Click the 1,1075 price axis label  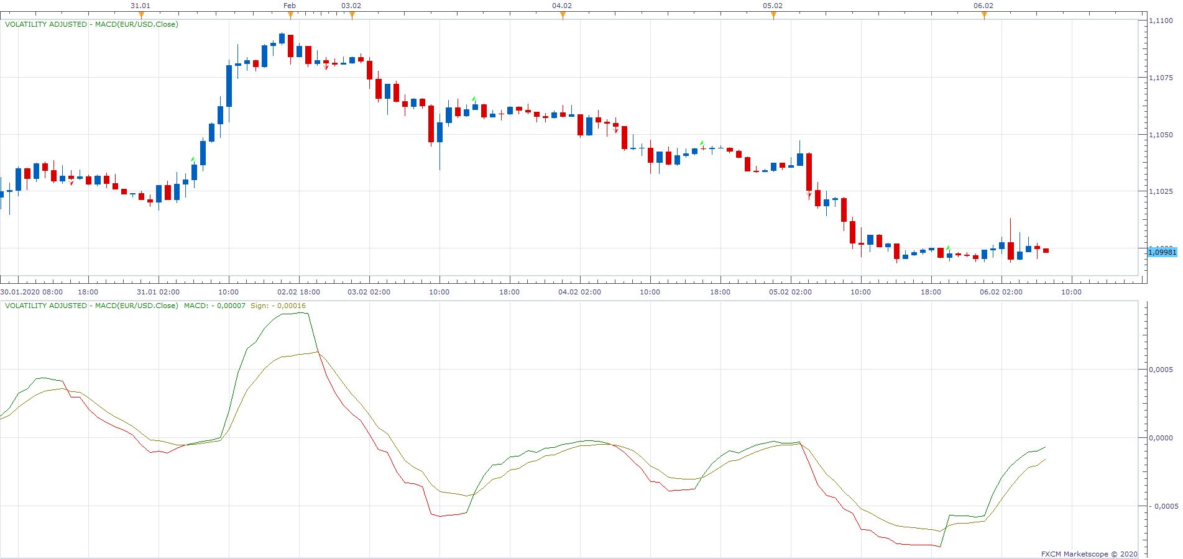point(1161,78)
